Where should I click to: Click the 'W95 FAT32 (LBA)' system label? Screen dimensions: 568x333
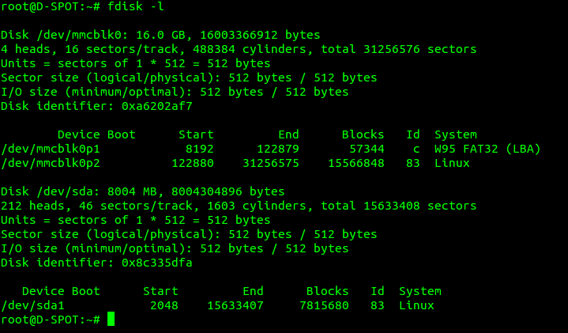487,149
